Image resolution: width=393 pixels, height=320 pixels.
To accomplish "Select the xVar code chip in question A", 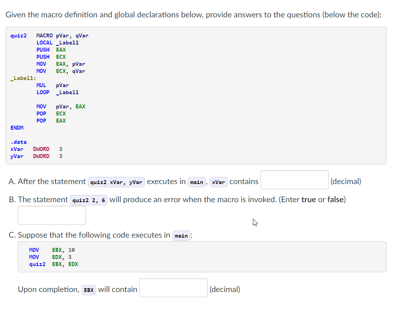I will point(218,182).
